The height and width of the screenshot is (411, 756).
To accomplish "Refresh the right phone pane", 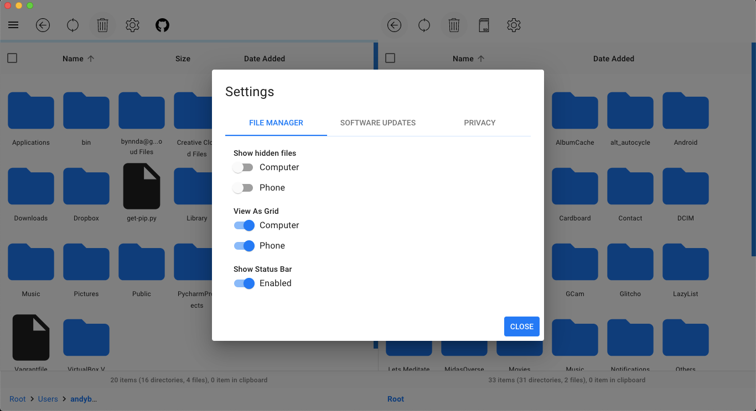I will pyautogui.click(x=424, y=25).
